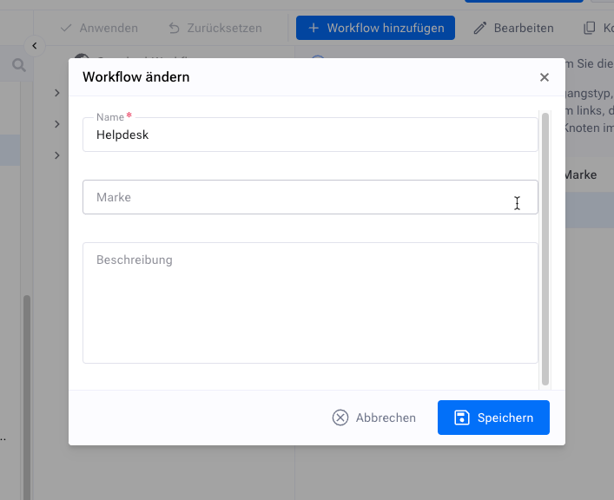Click the plus icon in Workflow hinzufügen

click(314, 28)
